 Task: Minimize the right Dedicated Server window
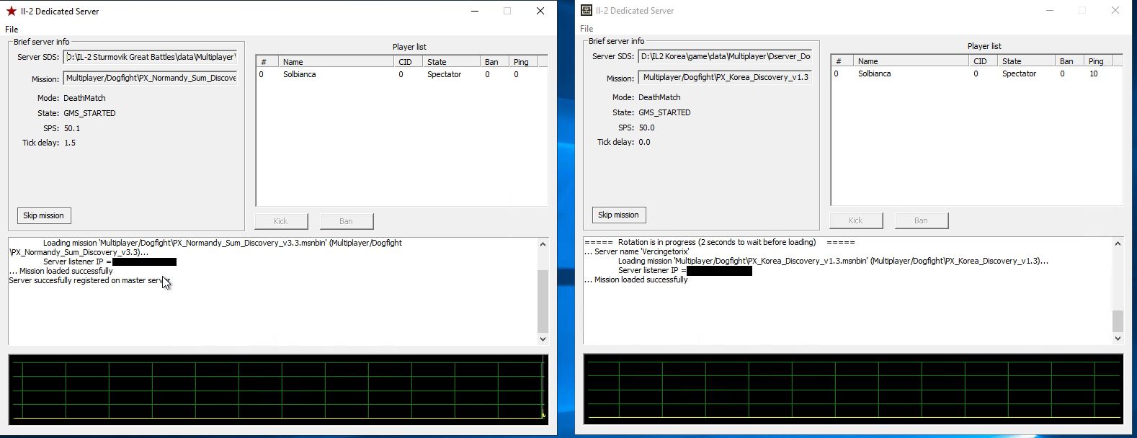pos(1049,10)
